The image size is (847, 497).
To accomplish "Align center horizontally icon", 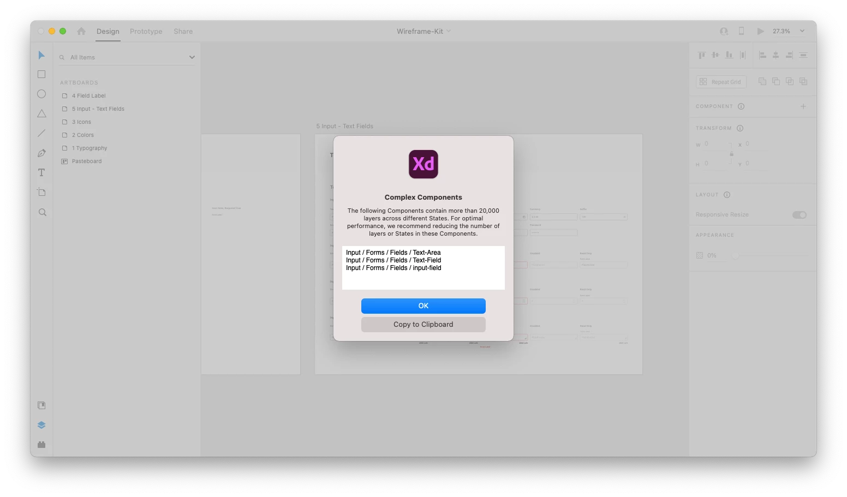I will (x=776, y=55).
